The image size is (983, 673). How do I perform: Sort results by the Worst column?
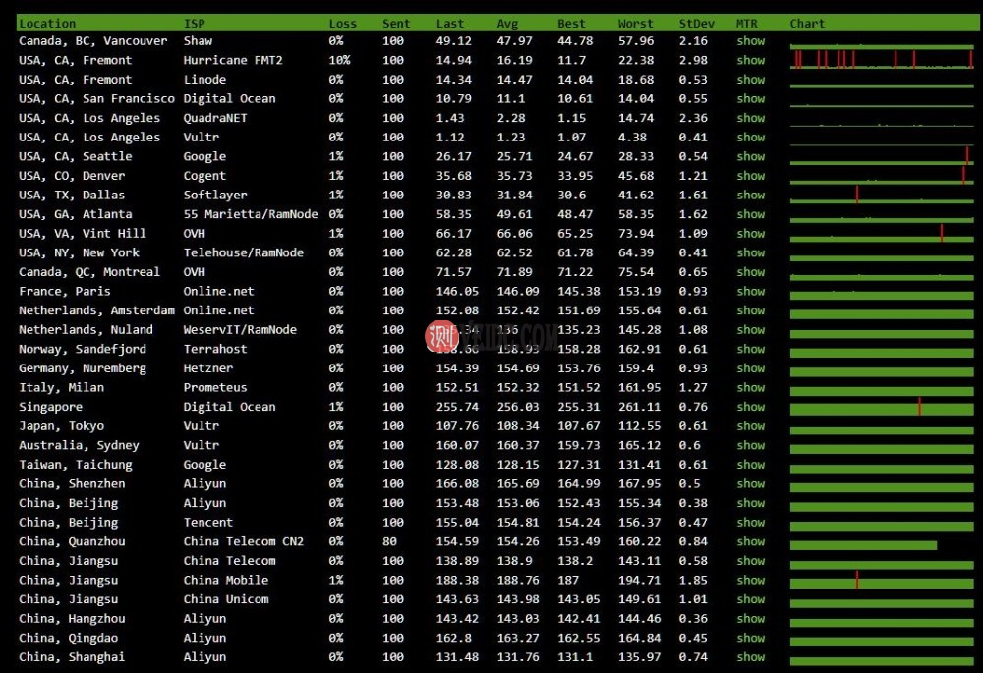[x=635, y=23]
